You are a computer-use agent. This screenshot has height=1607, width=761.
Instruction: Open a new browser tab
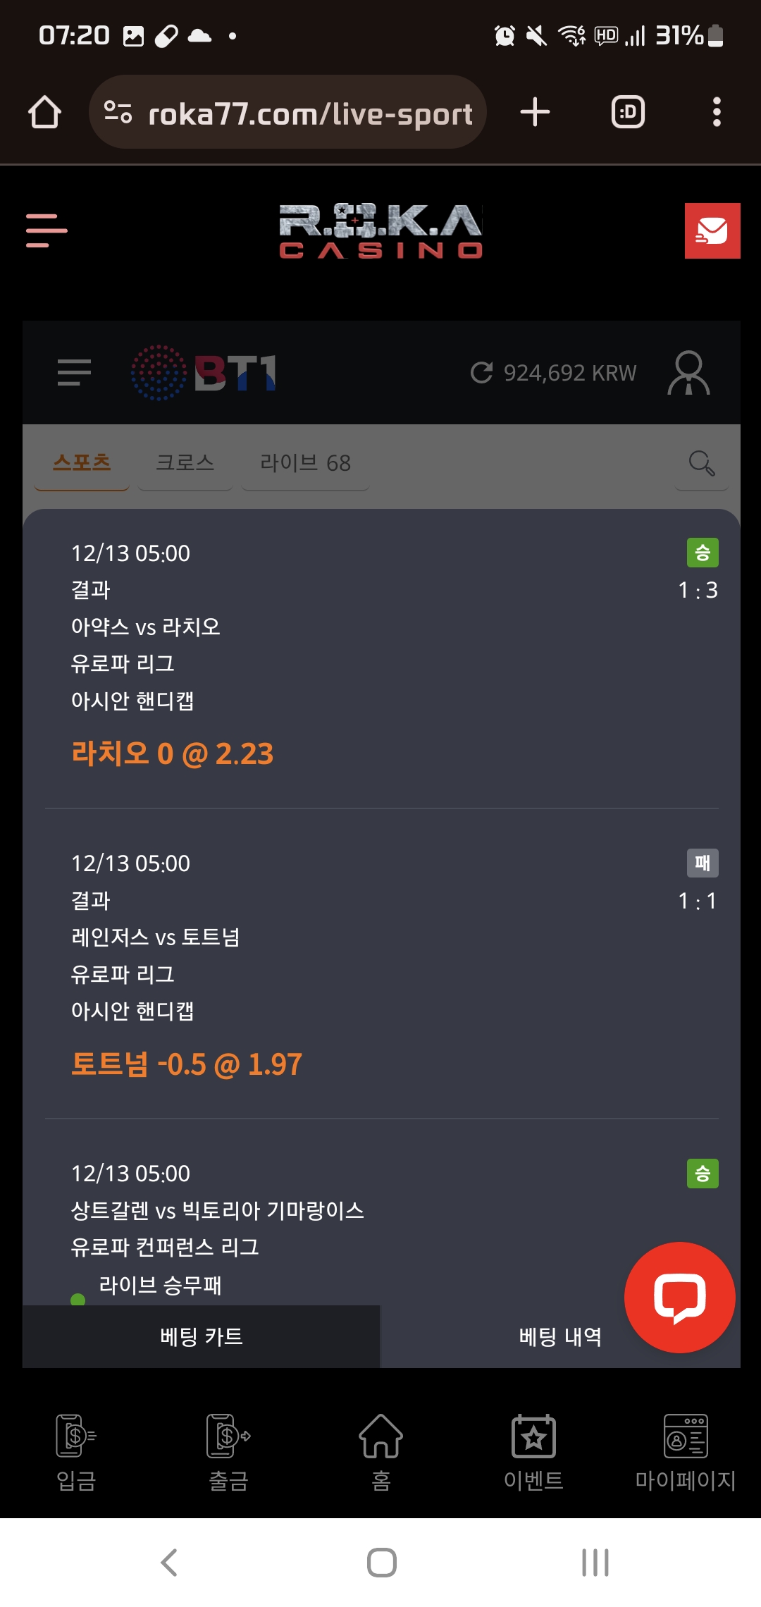coord(535,113)
